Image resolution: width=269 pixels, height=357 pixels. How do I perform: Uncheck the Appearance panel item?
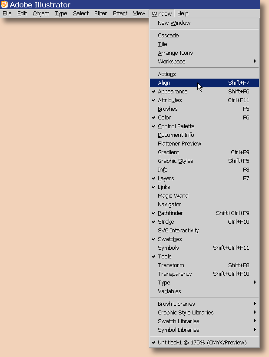tap(173, 92)
